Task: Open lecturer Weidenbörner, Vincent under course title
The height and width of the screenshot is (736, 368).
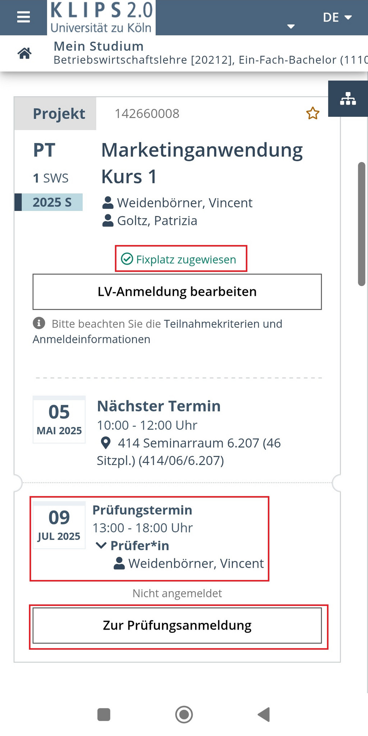Action: coord(184,203)
